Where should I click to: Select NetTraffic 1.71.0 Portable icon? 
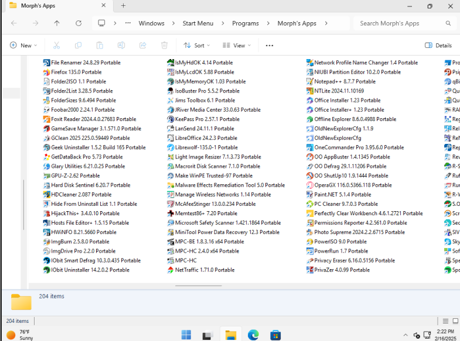(171, 270)
